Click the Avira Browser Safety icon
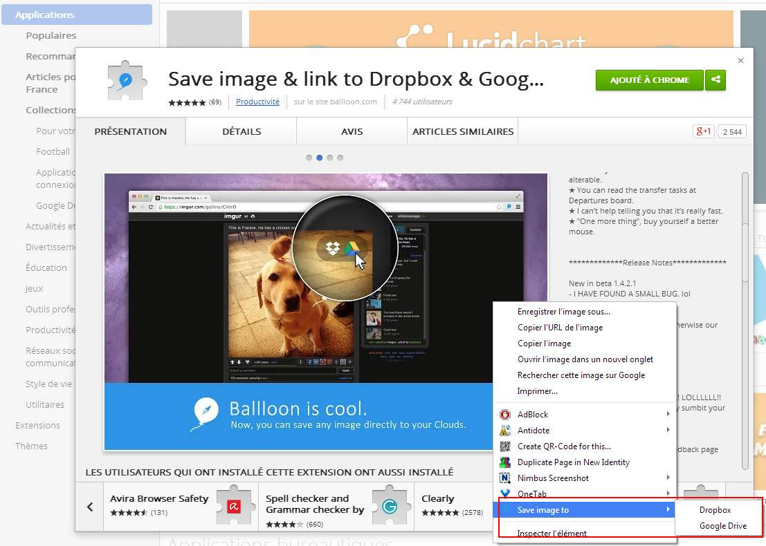The width and height of the screenshot is (766, 546). click(233, 507)
